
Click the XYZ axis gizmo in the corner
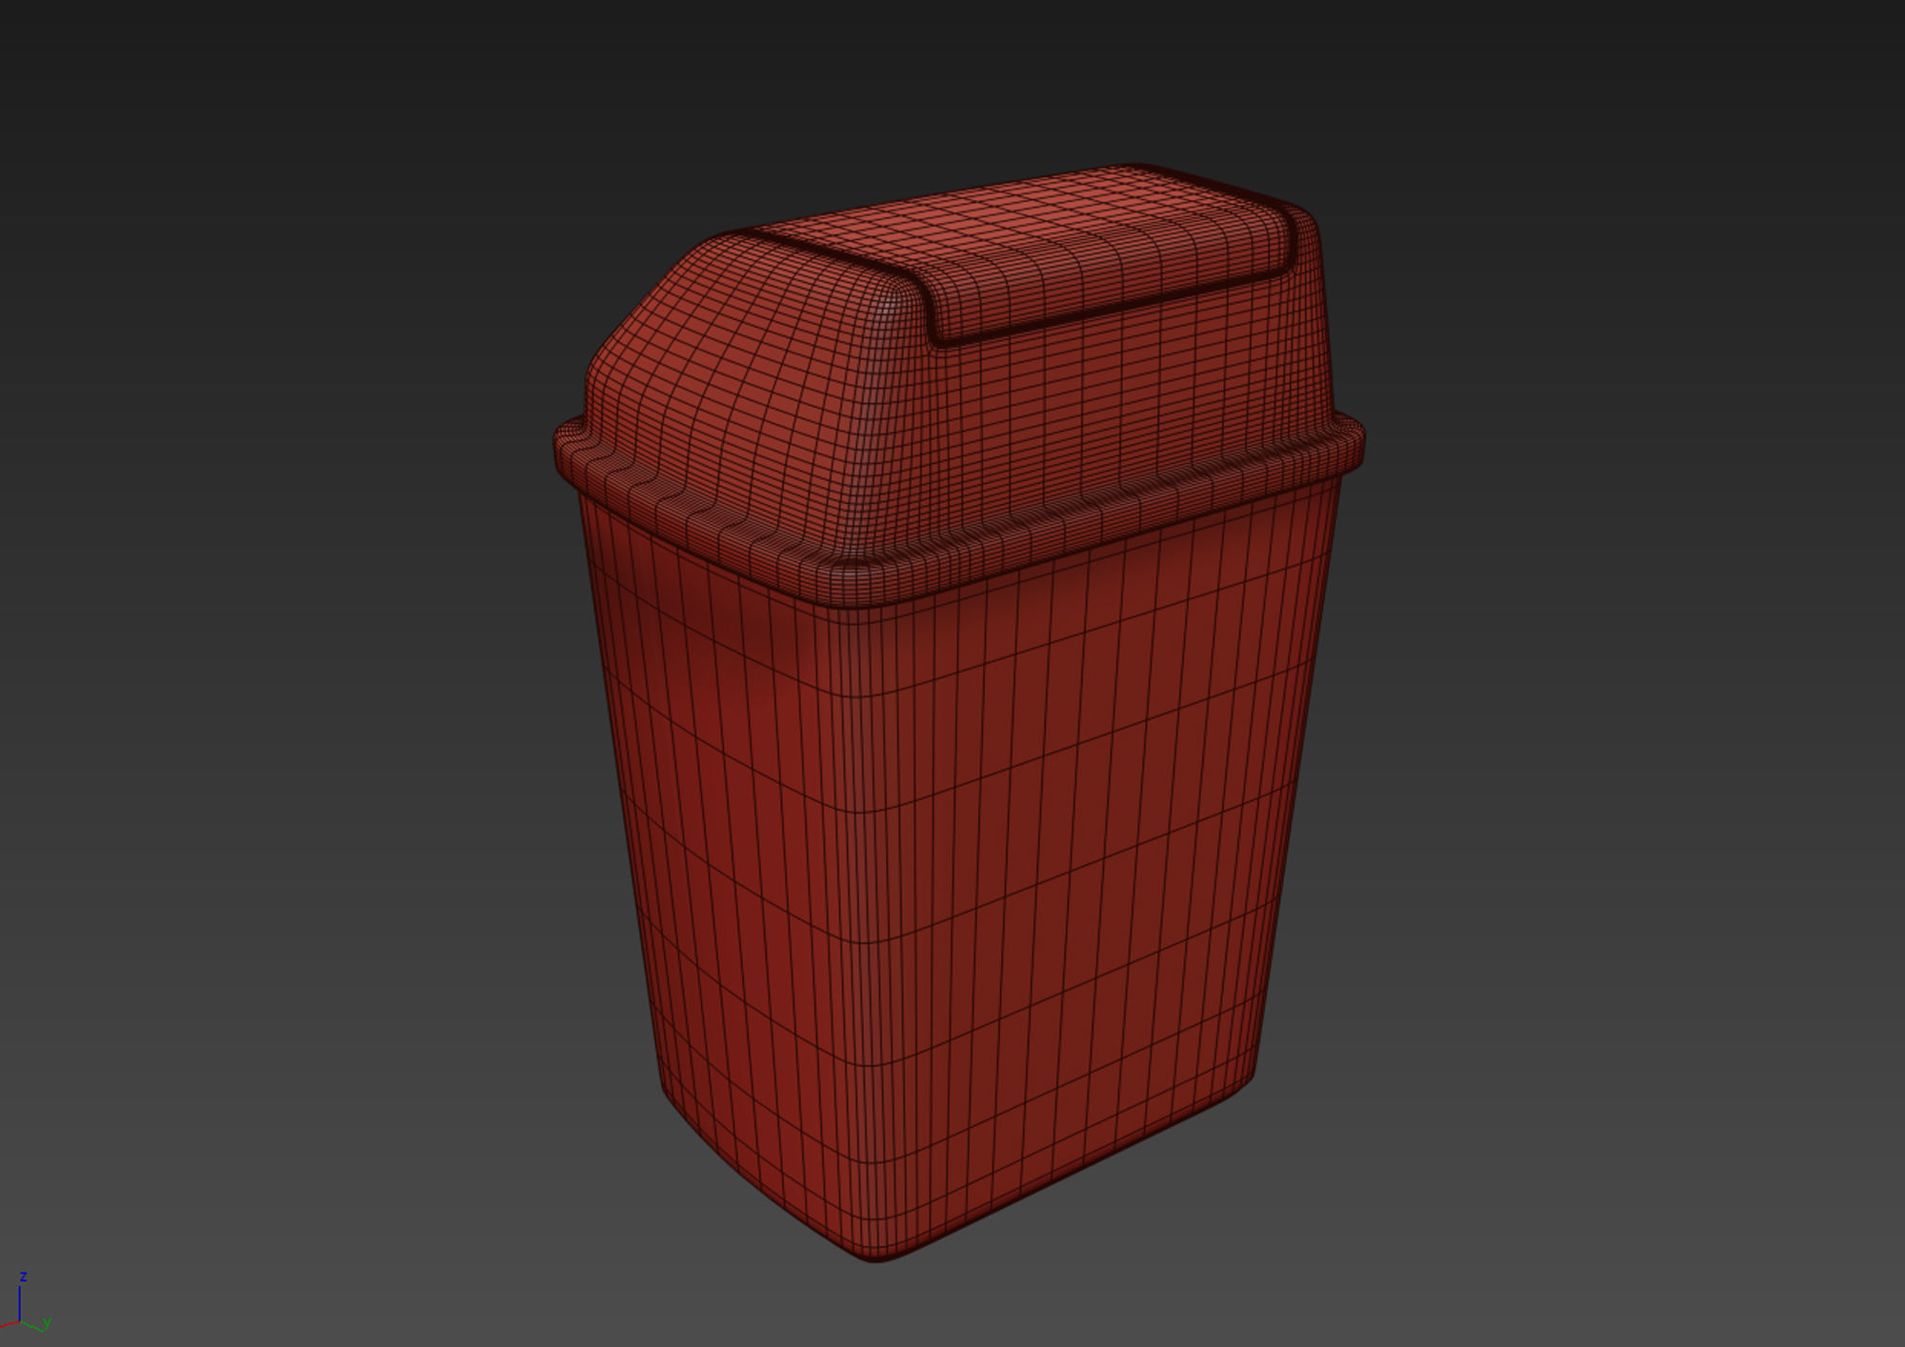pos(25,1301)
